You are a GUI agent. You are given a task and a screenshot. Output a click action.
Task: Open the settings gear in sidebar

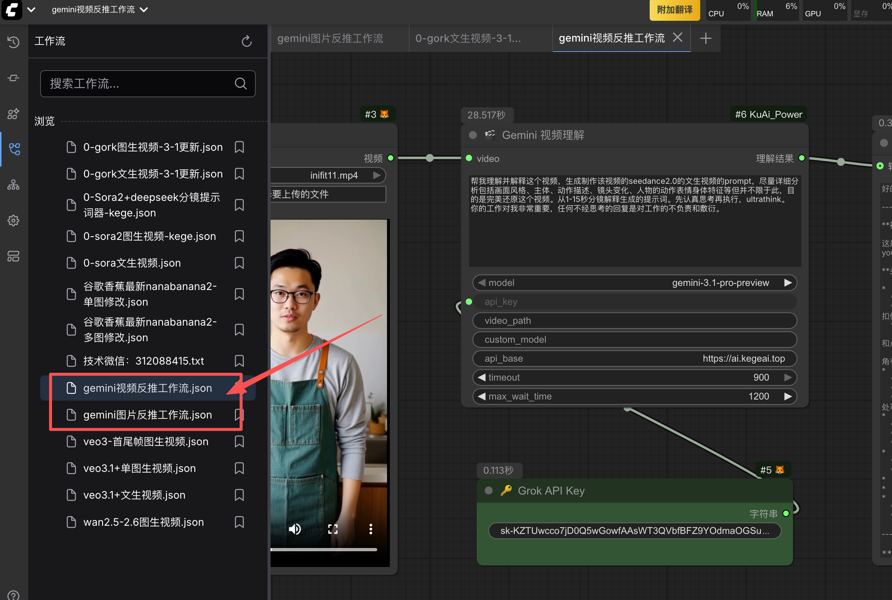(x=13, y=221)
